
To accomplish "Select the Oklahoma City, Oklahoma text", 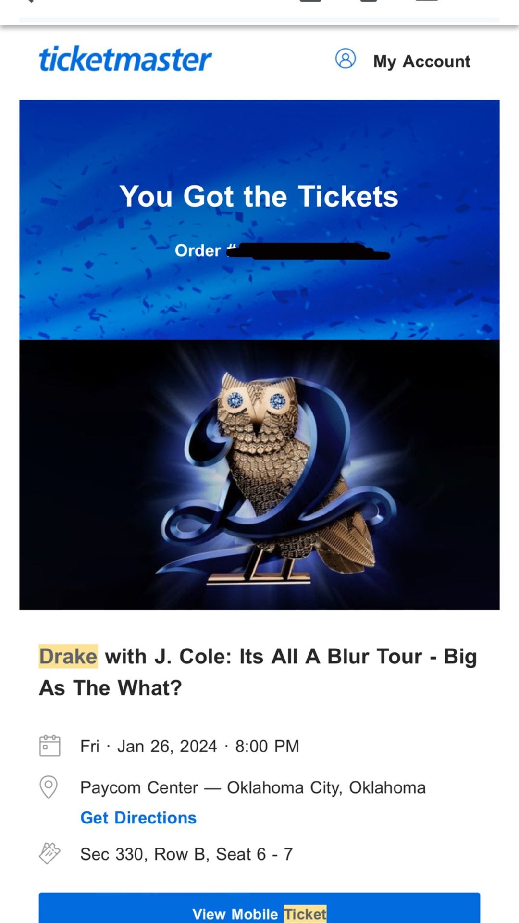I will click(326, 787).
